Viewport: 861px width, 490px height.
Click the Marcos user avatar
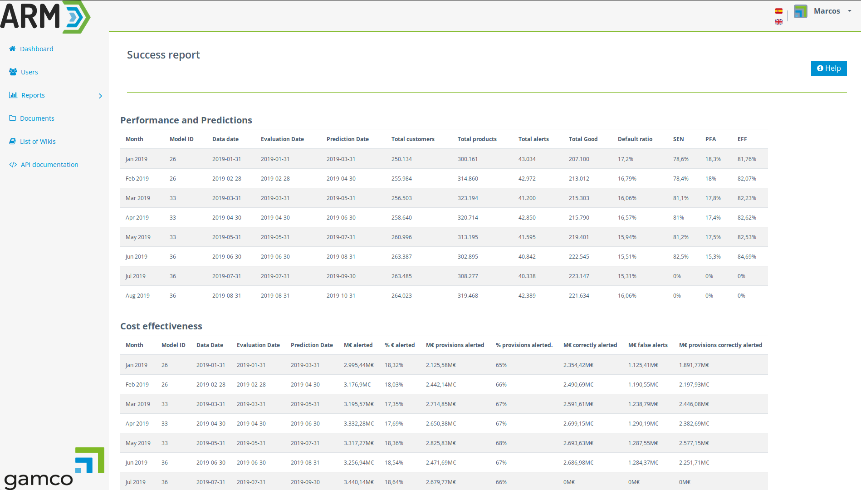(801, 11)
